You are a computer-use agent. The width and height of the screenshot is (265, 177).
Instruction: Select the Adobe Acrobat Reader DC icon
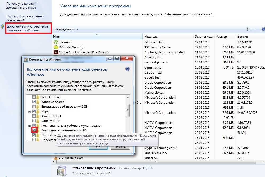56,52
